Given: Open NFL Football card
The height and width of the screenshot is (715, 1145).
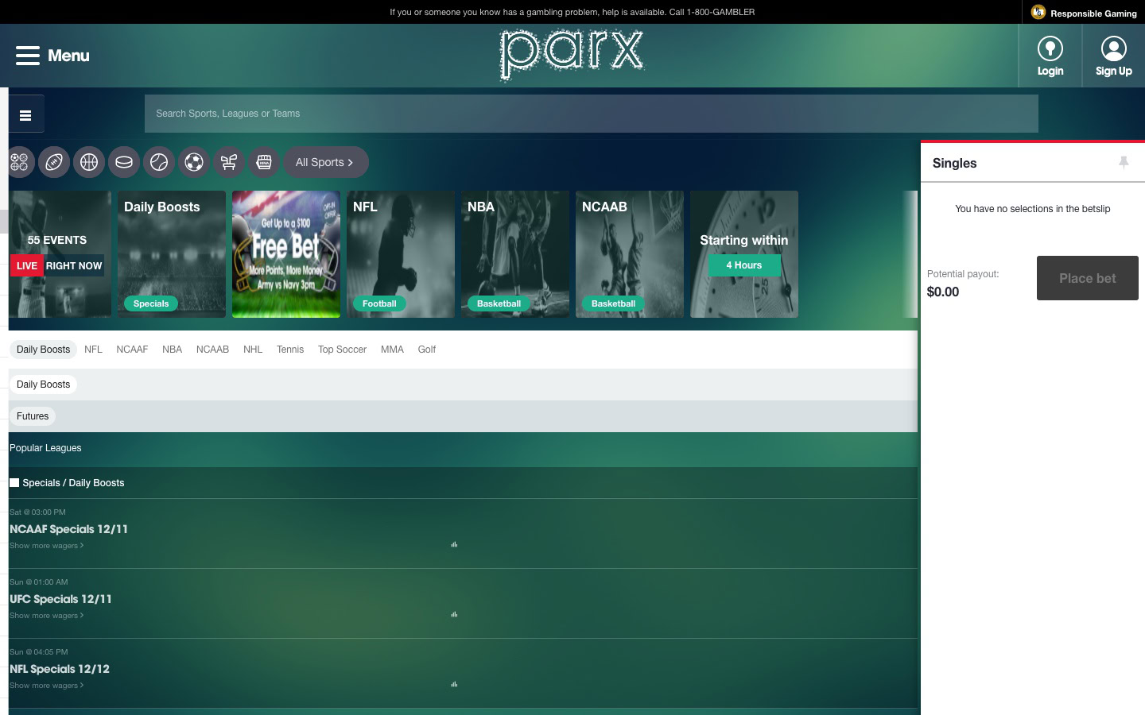Looking at the screenshot, I should (401, 254).
